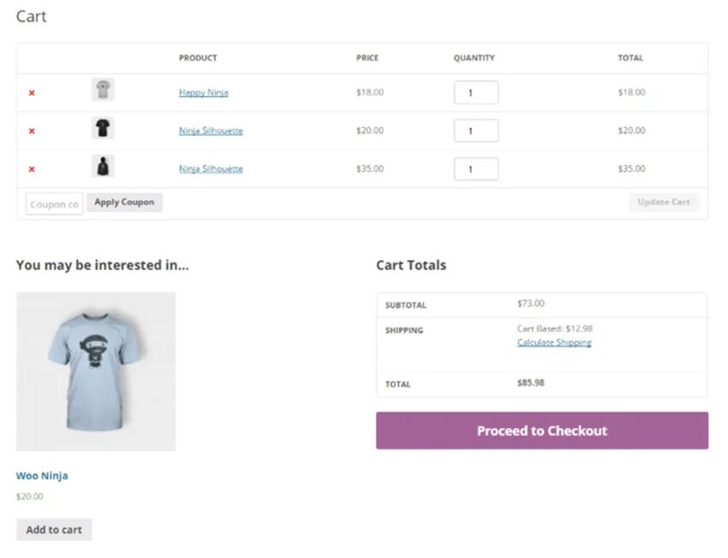Remove the $35.00 Ninja Silhouette item

coord(32,169)
